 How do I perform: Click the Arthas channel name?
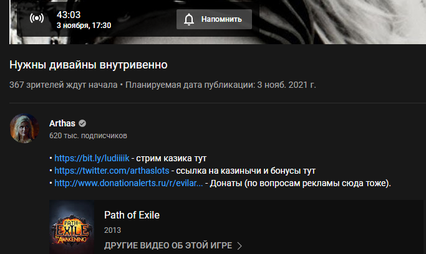pyautogui.click(x=62, y=123)
